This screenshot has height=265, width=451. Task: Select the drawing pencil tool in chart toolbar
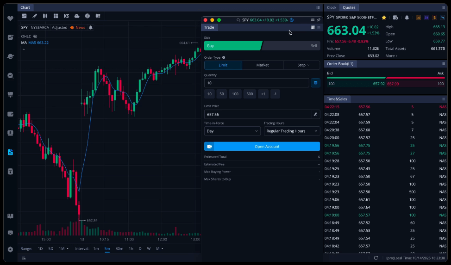(x=35, y=16)
